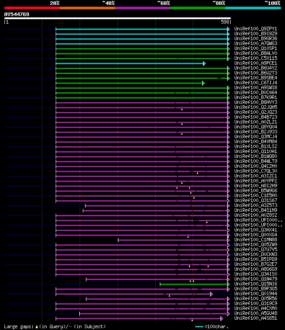The width and height of the screenshot is (285, 330).
Task: Open the UniRef100_D0CKN3 entry
Action: tap(256, 255)
